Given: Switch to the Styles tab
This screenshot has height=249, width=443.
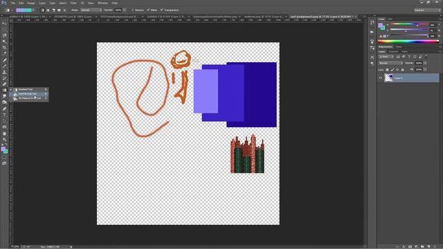Looking at the screenshot, I should click(x=399, y=46).
